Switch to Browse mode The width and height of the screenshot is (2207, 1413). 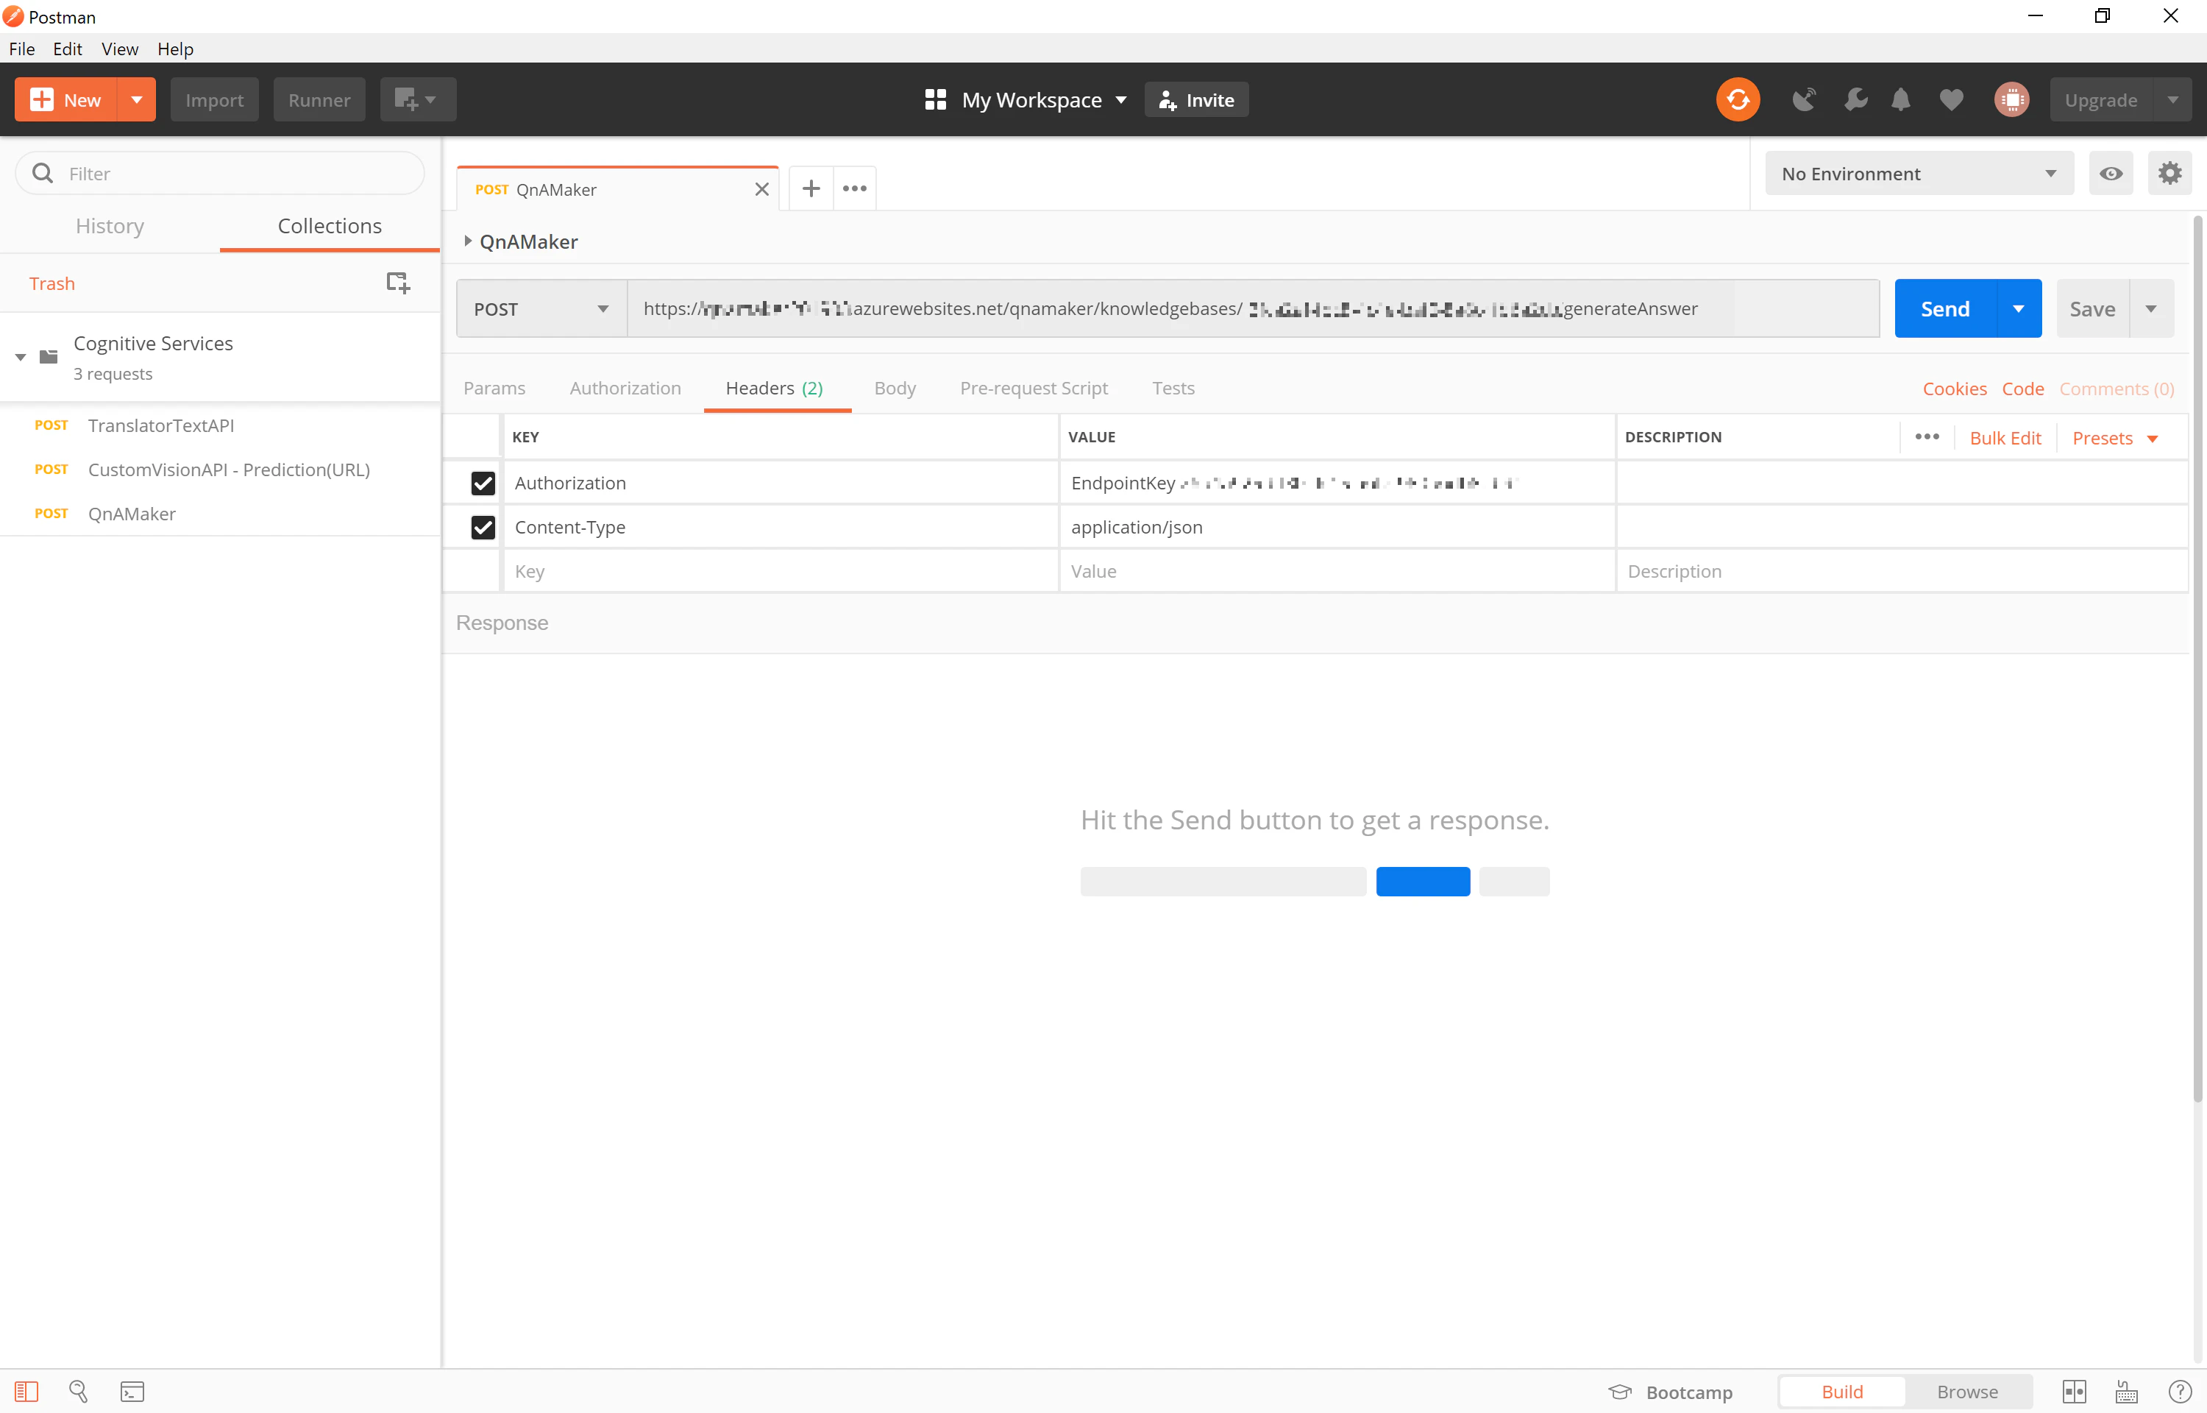(1966, 1391)
